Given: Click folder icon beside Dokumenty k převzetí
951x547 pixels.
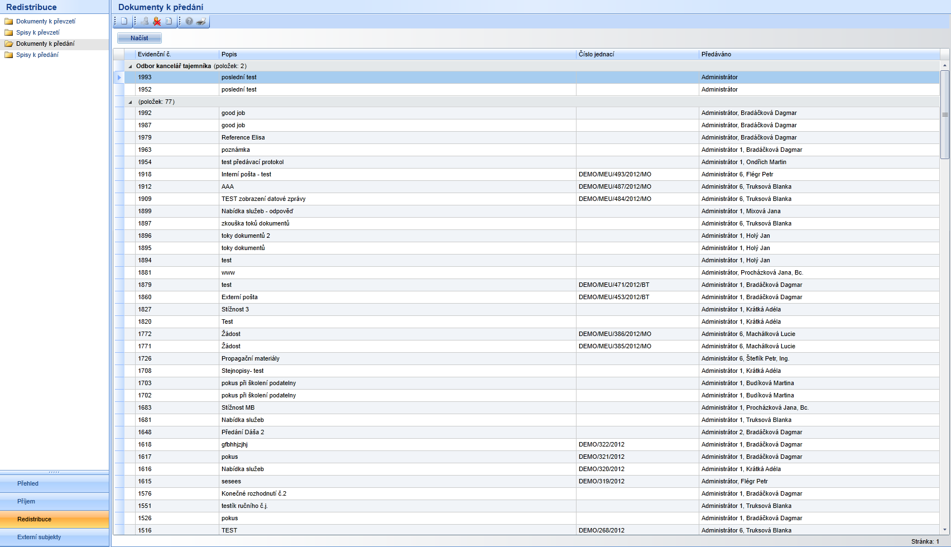Looking at the screenshot, I should (9, 21).
